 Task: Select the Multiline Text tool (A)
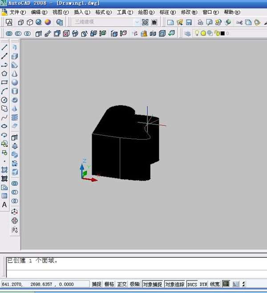(x=4, y=205)
